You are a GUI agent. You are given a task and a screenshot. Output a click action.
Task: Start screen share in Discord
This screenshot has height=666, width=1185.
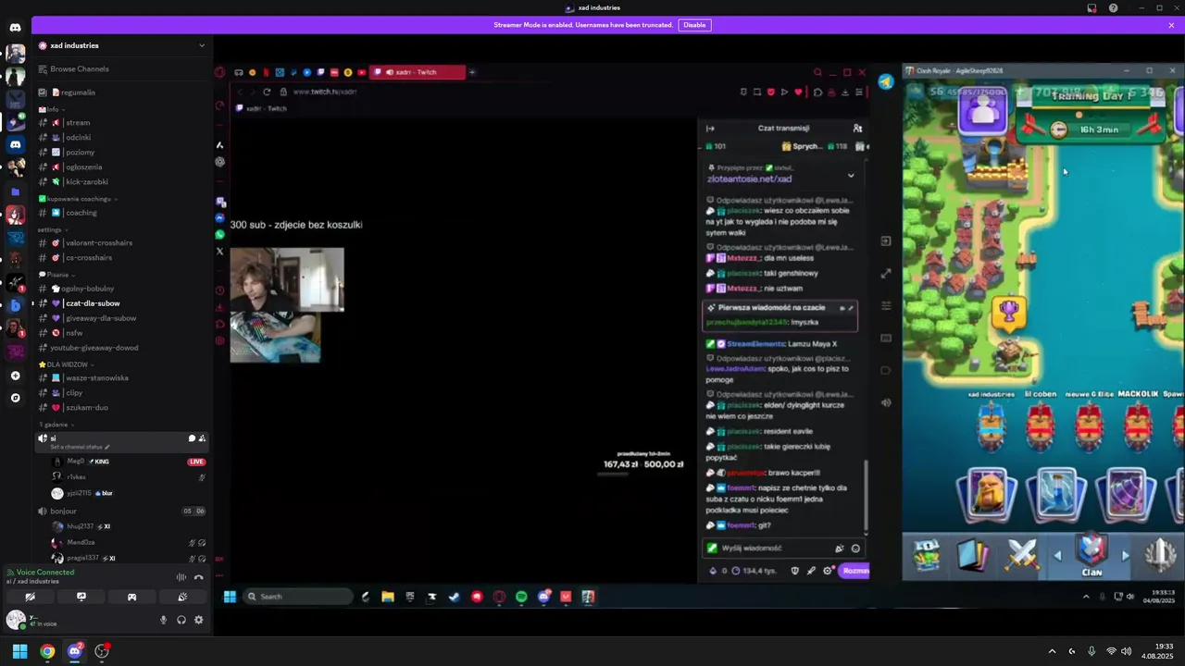pos(81,598)
